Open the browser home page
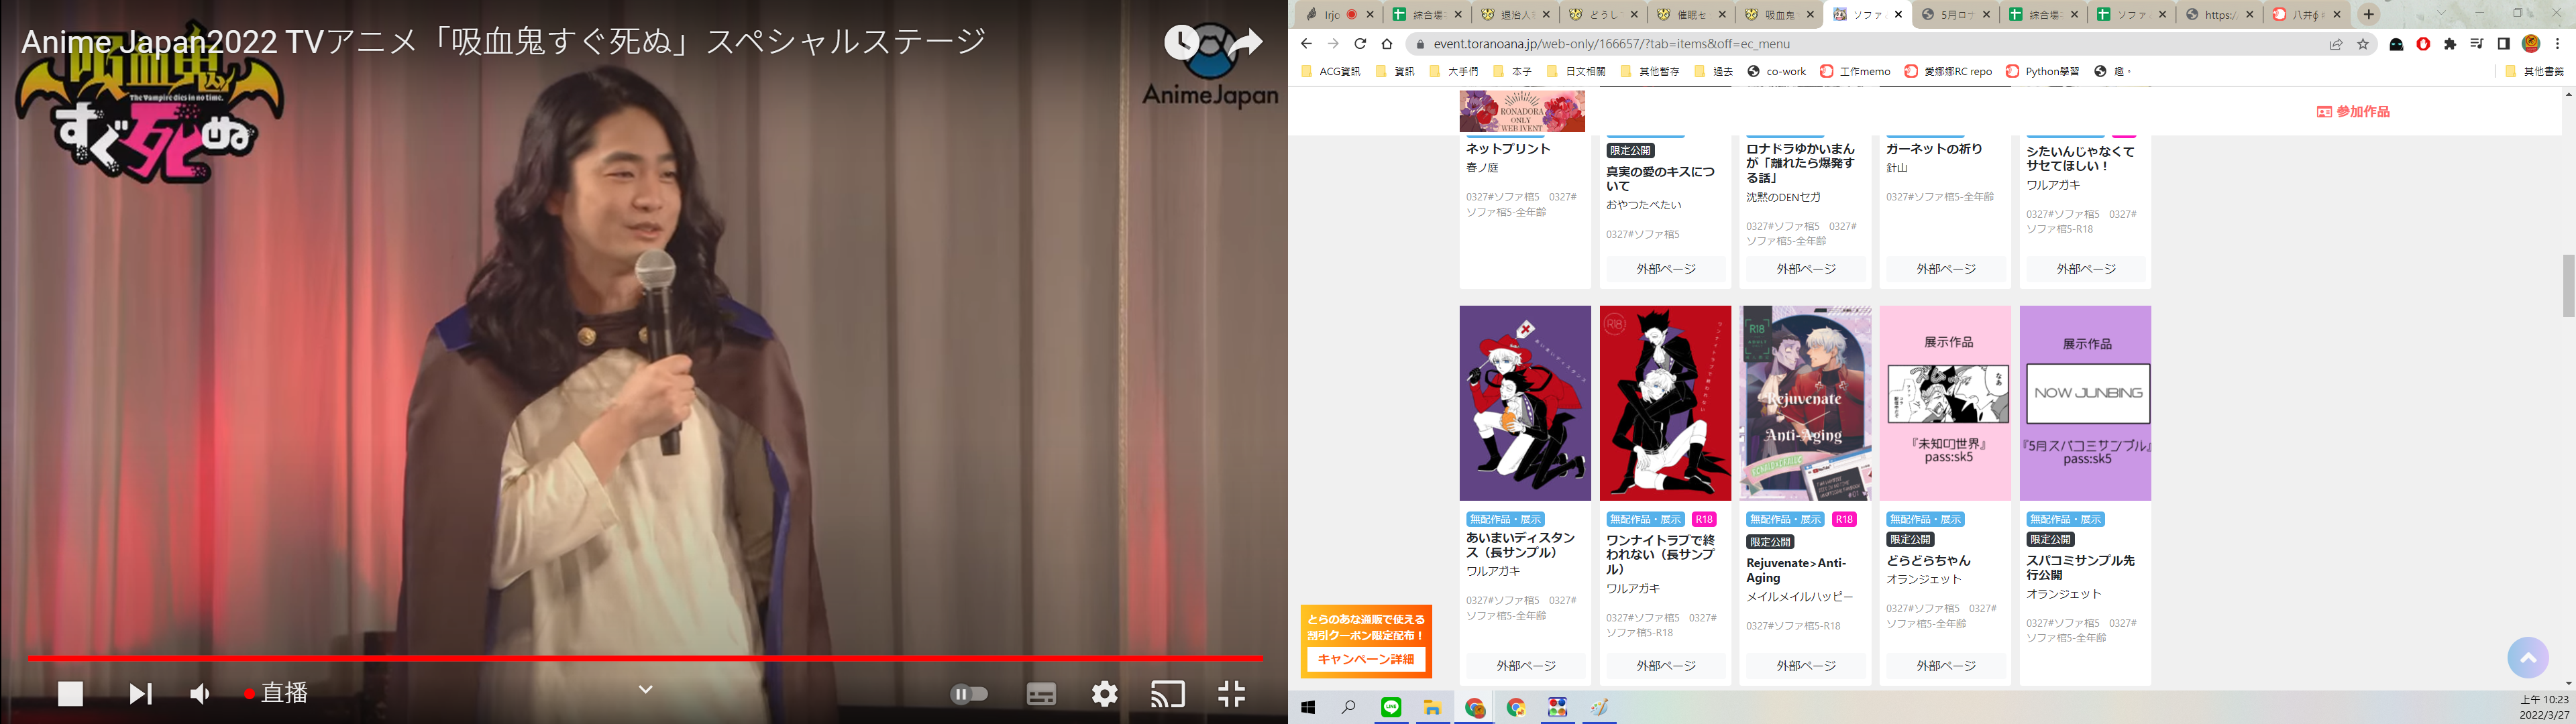 tap(1387, 44)
